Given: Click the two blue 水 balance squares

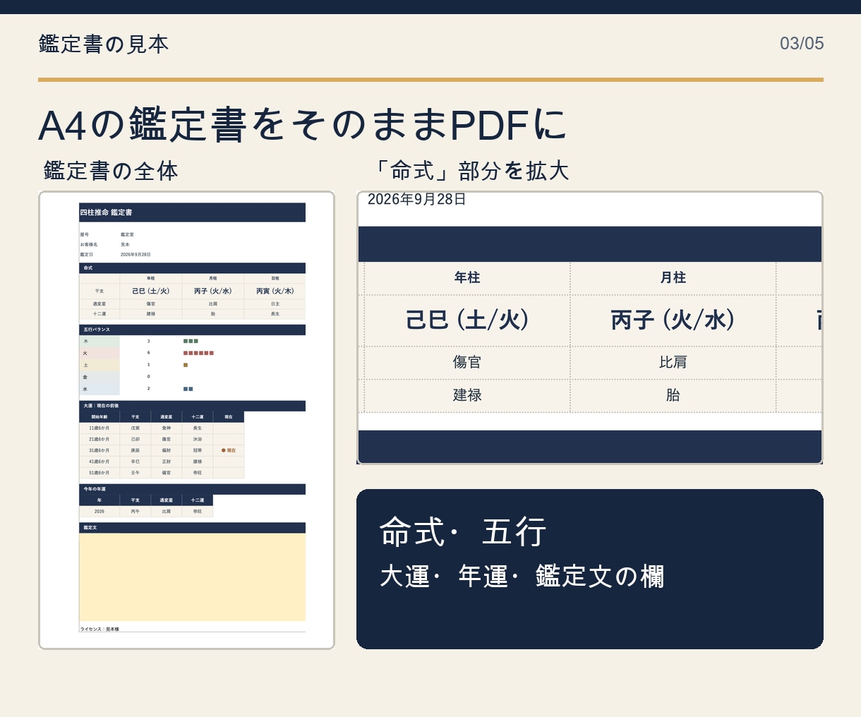Looking at the screenshot, I should (188, 389).
